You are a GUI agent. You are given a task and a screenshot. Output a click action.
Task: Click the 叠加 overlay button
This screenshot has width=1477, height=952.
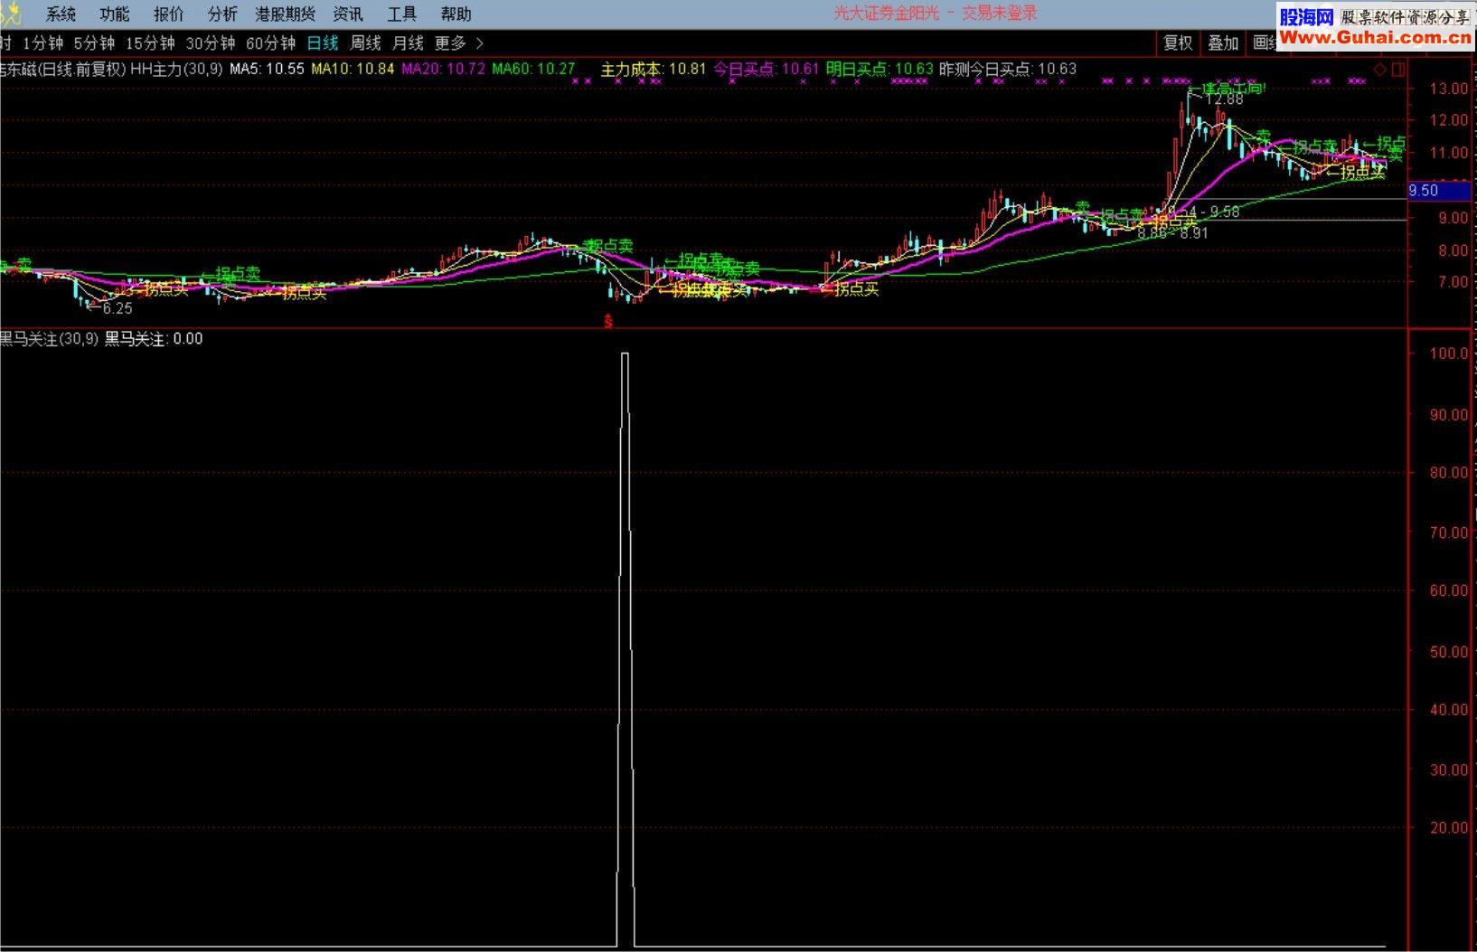point(1223,42)
